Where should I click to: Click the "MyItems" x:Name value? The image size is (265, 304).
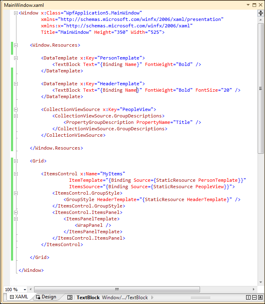112,174
